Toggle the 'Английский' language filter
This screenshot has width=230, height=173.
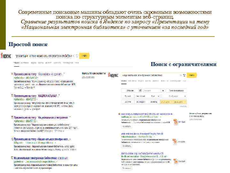click(x=141, y=96)
